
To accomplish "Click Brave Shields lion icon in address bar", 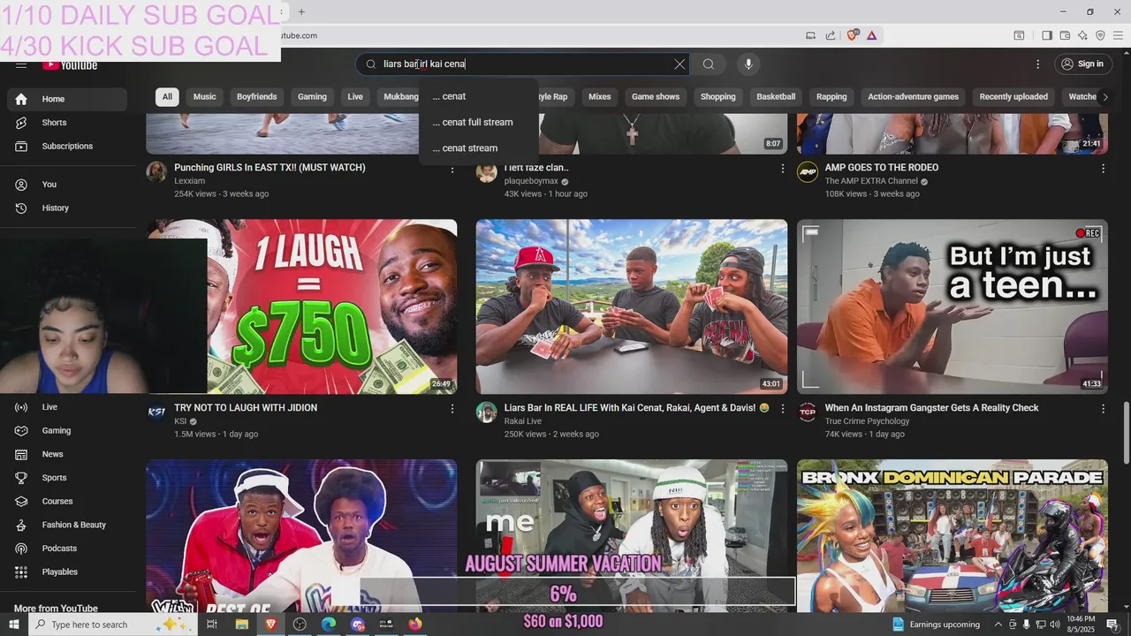I will coord(852,35).
